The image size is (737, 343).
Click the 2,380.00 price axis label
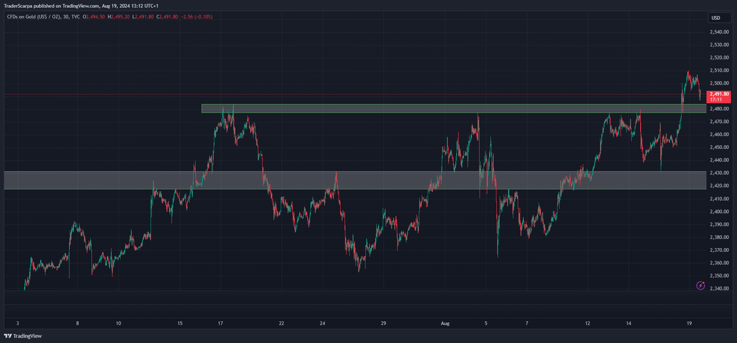pyautogui.click(x=719, y=237)
